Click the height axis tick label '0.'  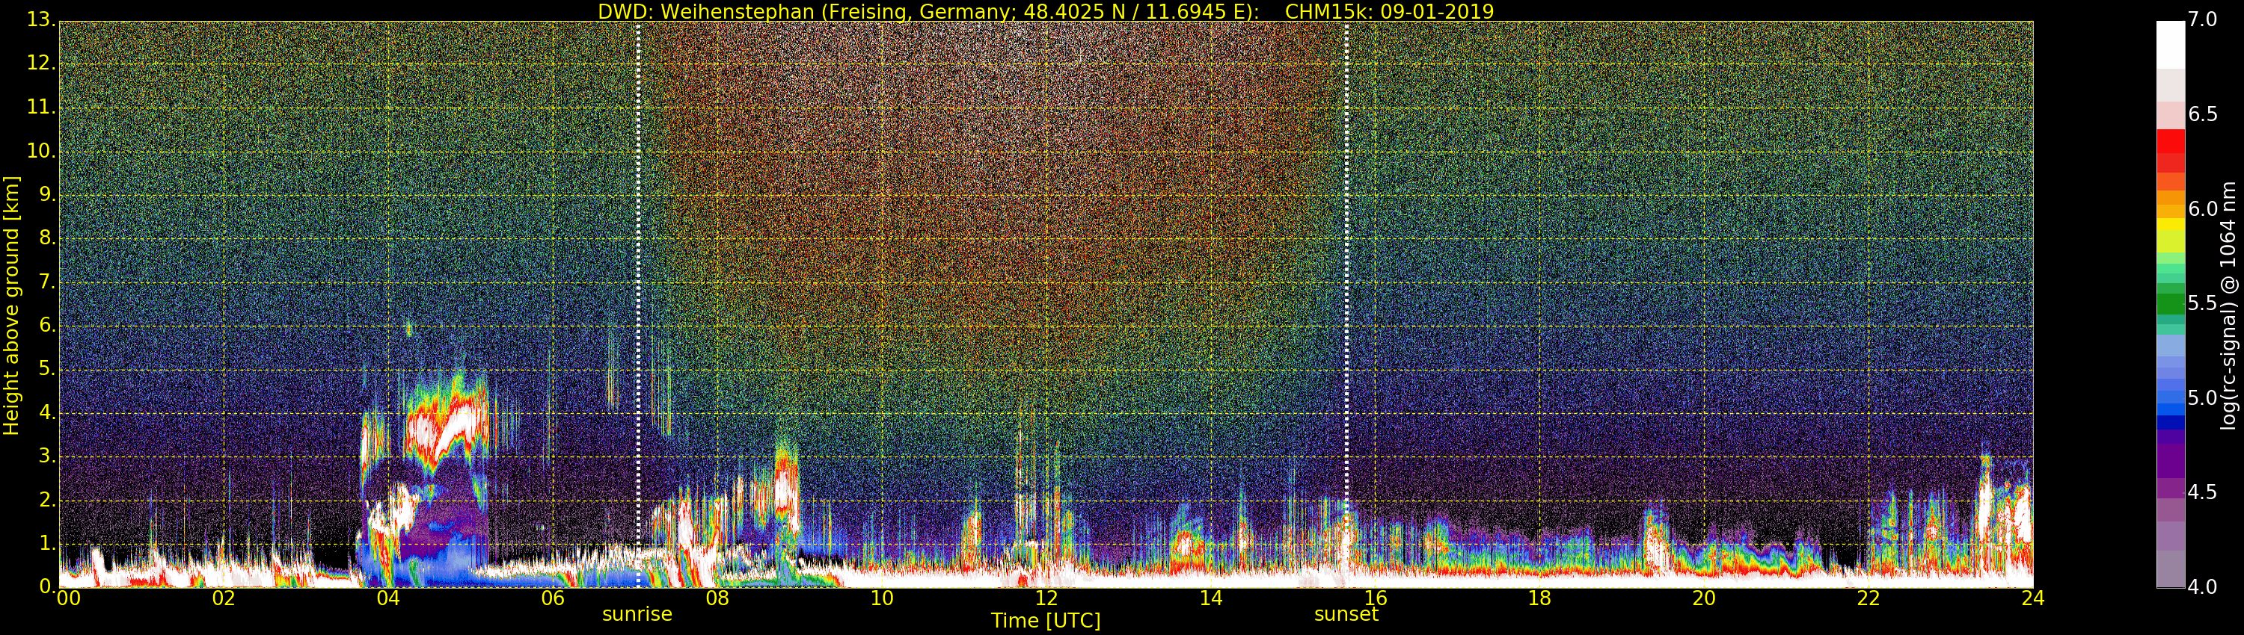coord(47,586)
